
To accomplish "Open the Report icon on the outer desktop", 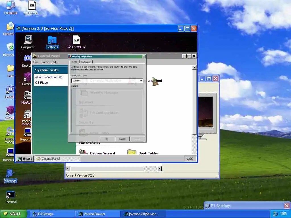I will coord(9,155).
